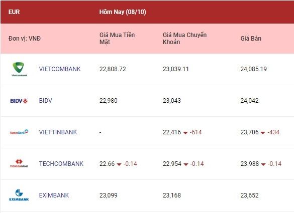
Task: Click the VietinBank logo icon
Action: tap(19, 132)
